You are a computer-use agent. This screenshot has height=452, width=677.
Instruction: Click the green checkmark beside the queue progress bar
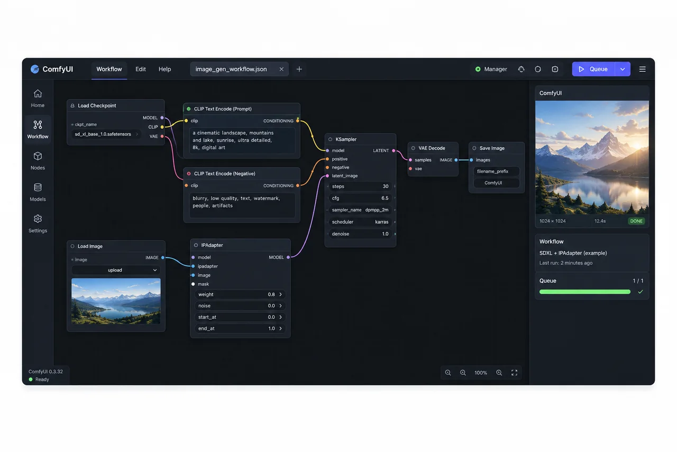coord(641,292)
